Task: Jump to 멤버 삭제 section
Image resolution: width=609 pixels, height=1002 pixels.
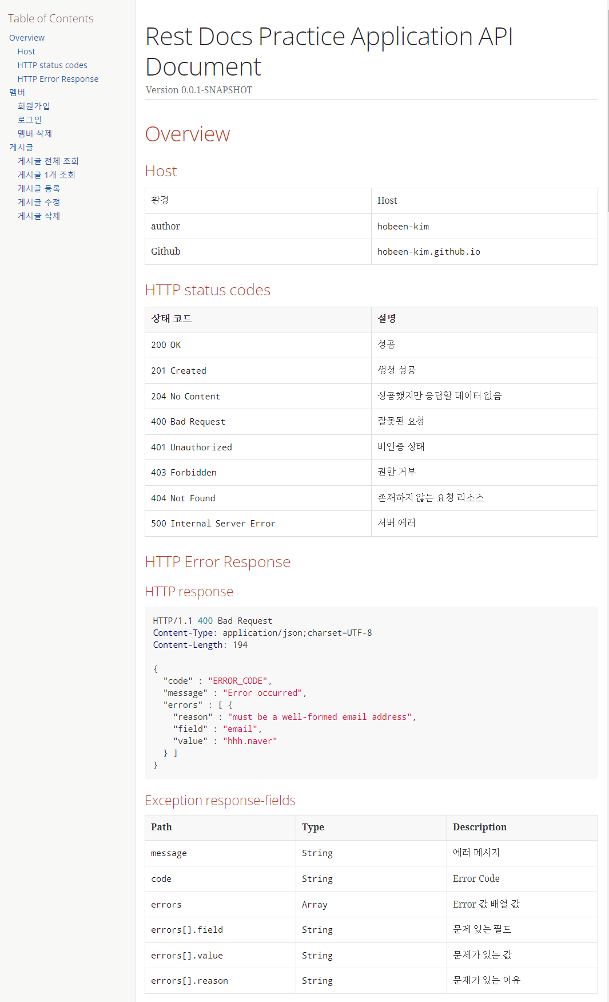Action: [x=35, y=133]
